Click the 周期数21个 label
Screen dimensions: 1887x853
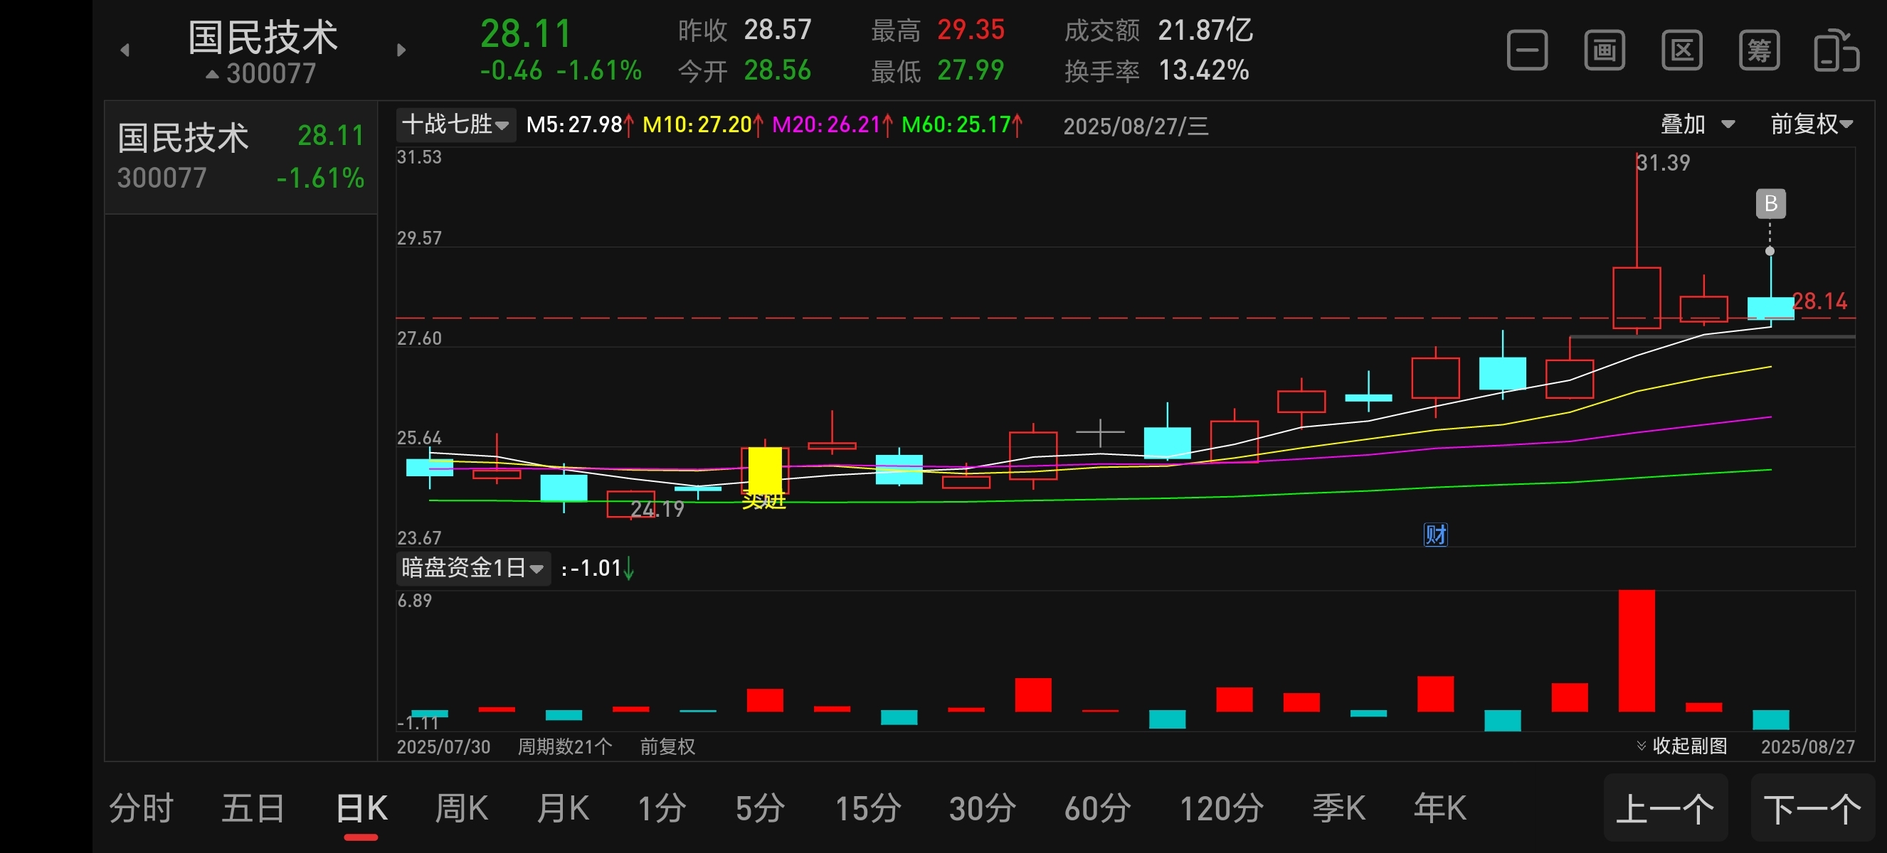565,746
